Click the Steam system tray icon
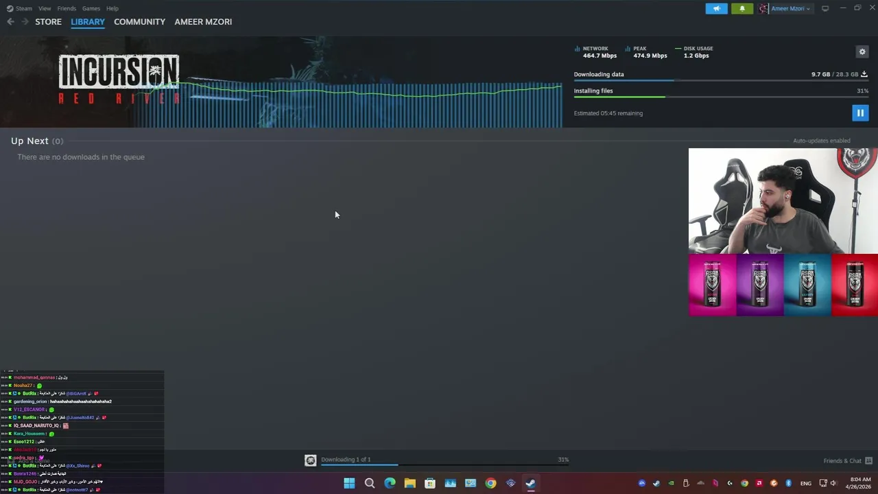Viewport: 878px width, 494px height. point(656,483)
